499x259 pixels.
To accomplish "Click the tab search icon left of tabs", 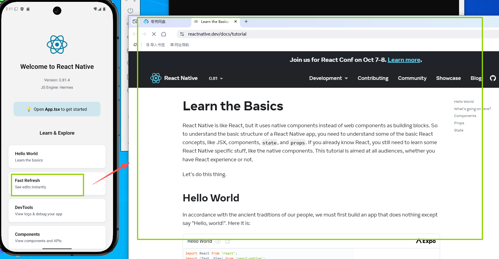I will tap(135, 21).
